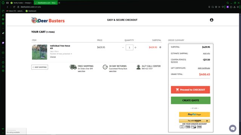Click the 30 day returns clock icon

pyautogui.click(x=105, y=67)
